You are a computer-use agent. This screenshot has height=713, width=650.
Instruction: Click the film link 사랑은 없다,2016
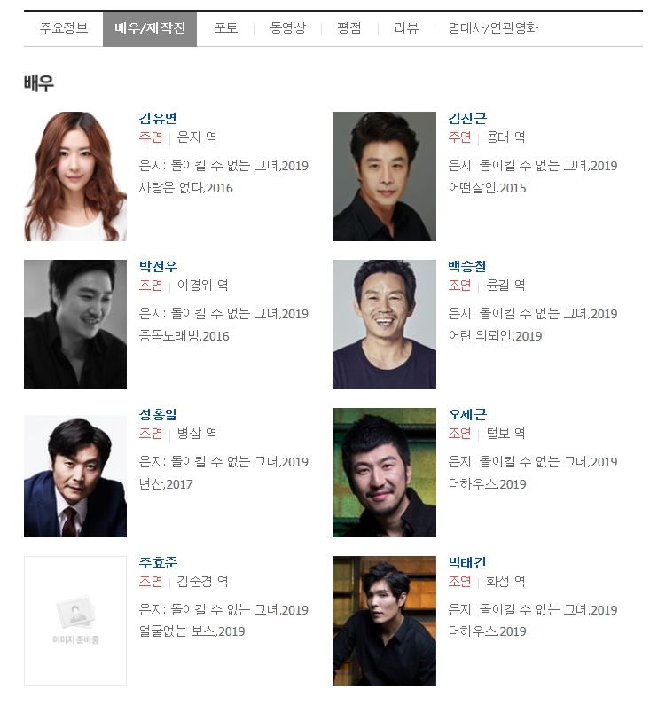pos(185,188)
